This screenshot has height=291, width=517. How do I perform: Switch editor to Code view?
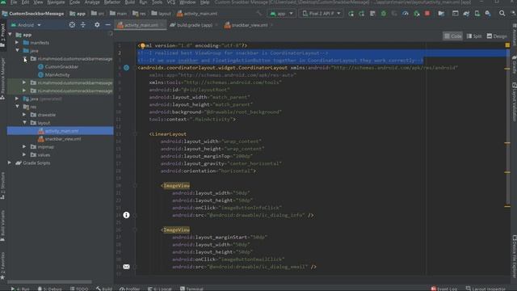coord(452,36)
